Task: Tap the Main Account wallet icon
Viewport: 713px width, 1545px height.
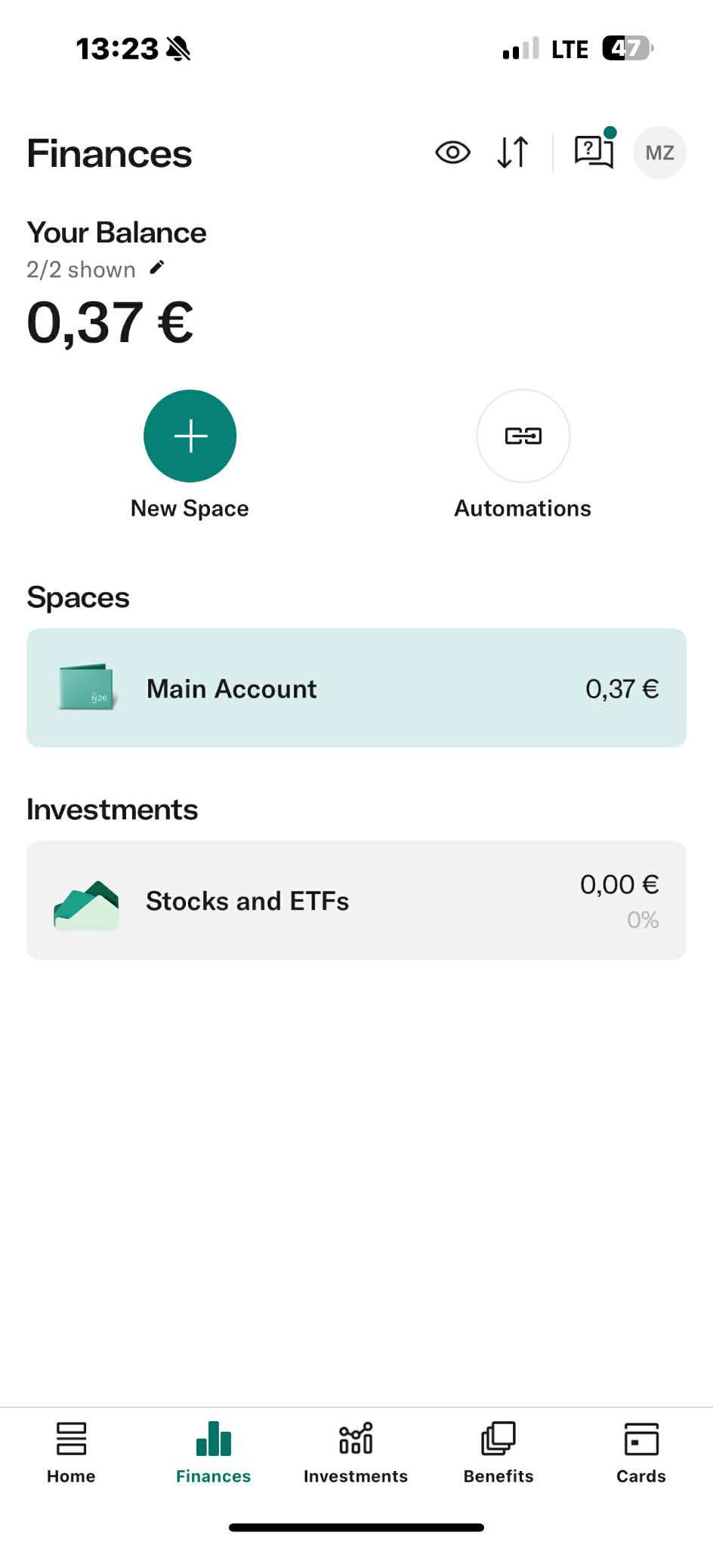Action: point(86,687)
